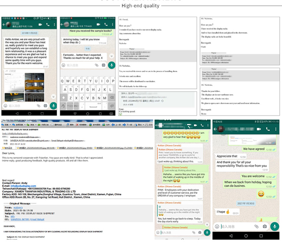
Task: Tap the keyboard enter key
Action: point(112,106)
